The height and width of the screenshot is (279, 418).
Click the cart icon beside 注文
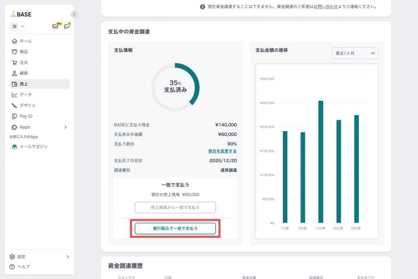click(x=15, y=62)
